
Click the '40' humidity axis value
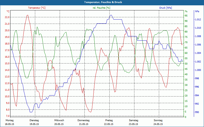(186, 74)
